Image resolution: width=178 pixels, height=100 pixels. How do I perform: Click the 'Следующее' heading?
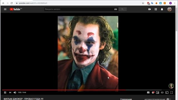pos(126,99)
